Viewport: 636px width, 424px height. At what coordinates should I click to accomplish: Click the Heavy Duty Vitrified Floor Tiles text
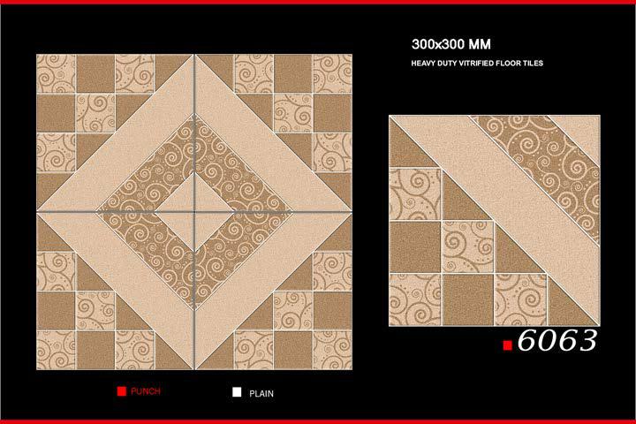[477, 64]
